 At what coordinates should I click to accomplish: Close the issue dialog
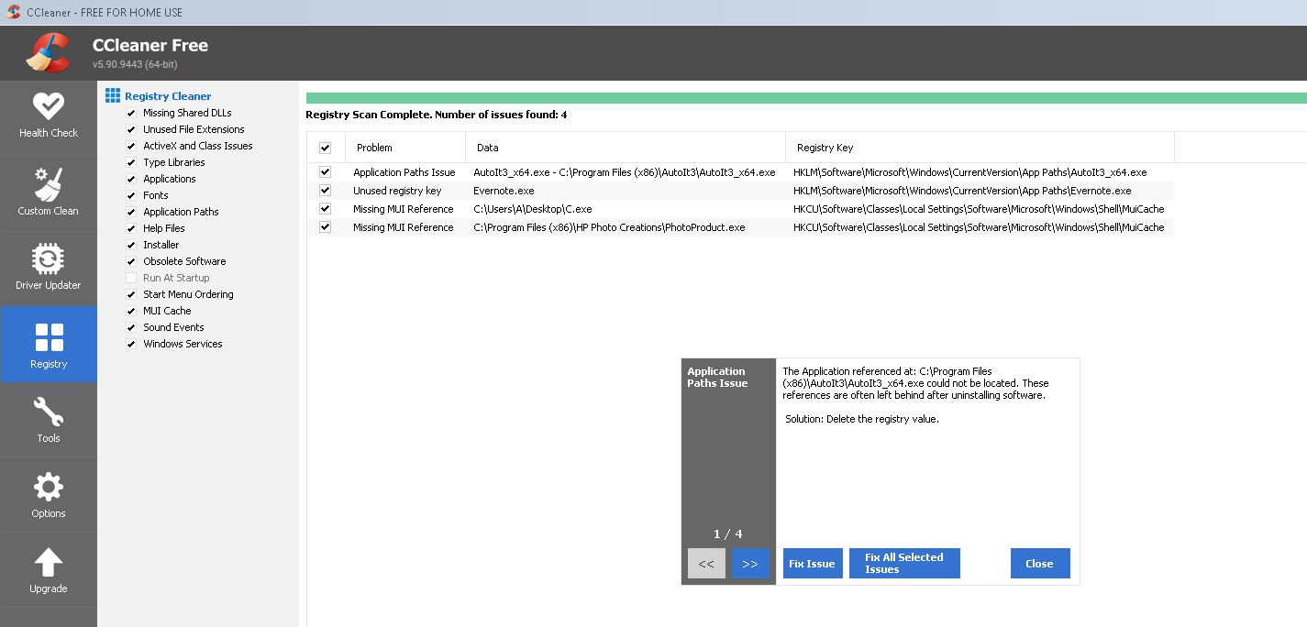coord(1040,564)
